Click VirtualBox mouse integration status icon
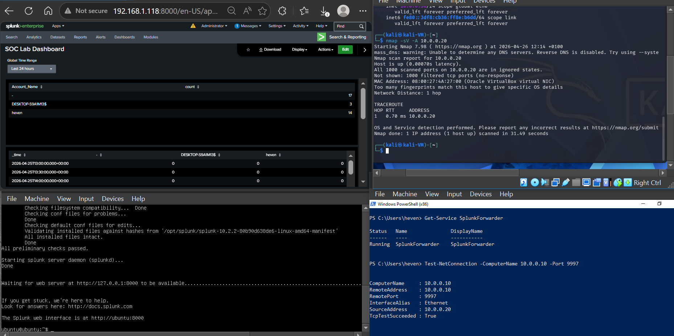Screen dimensions: 674x336 coord(618,182)
